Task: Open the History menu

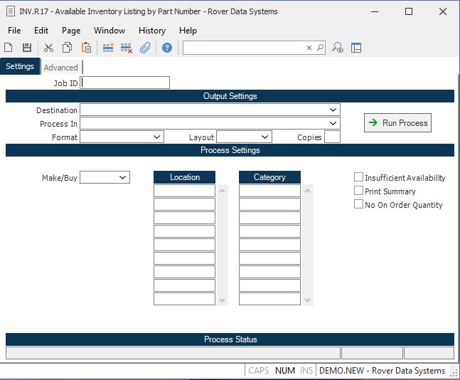Action: point(151,31)
